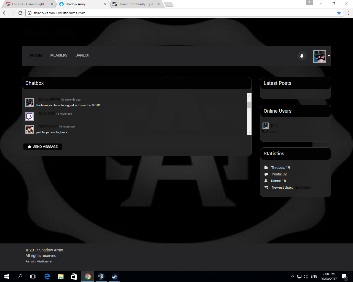Click the Shadow Army site logo
The height and width of the screenshot is (282, 353).
(x=50, y=32)
